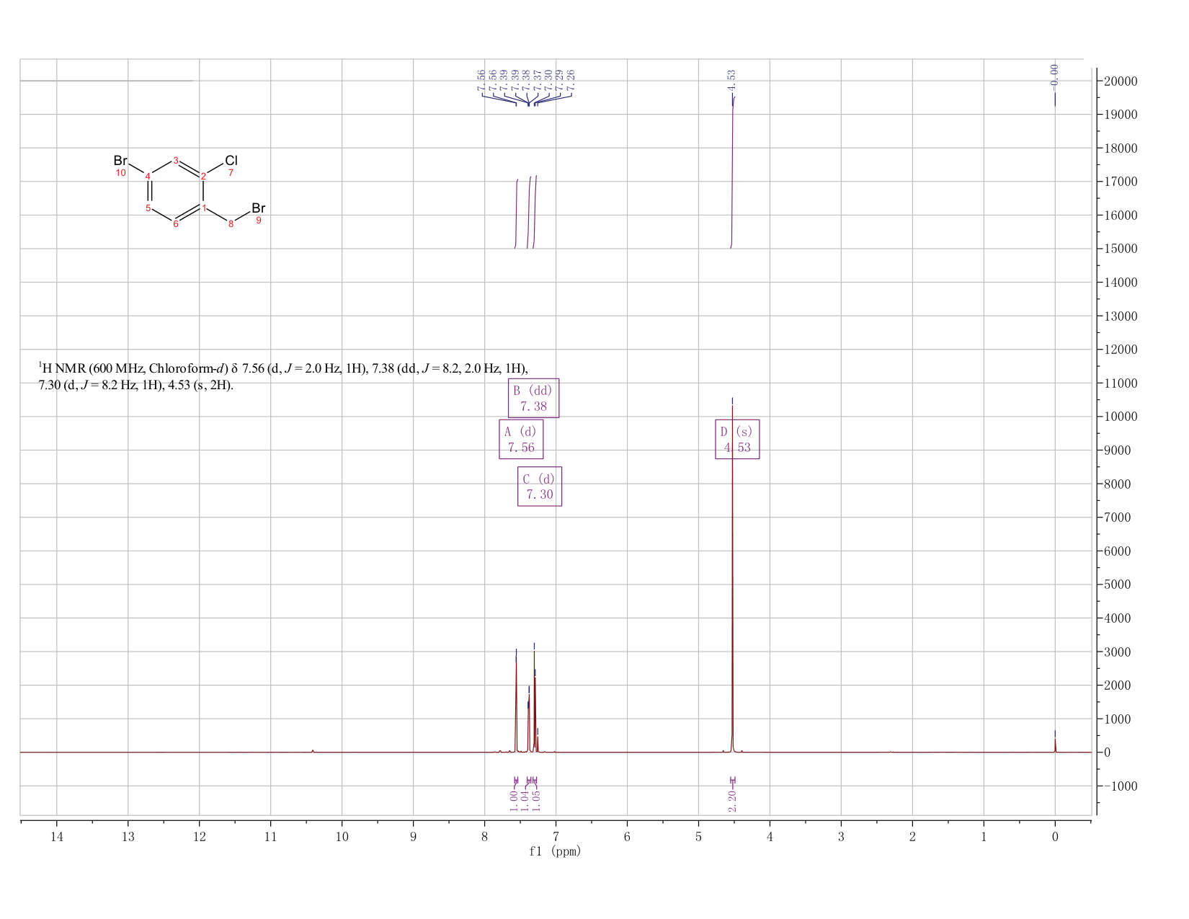This screenshot has width=1189, height=919.
Task: Click the y-axis tick label 7000
Action: tap(1118, 518)
